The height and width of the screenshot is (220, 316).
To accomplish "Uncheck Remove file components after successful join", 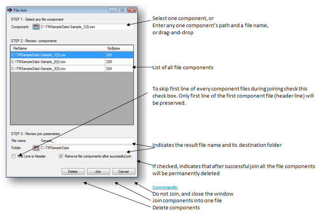I will (x=61, y=156).
